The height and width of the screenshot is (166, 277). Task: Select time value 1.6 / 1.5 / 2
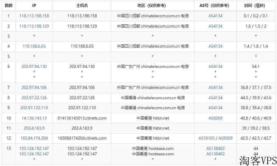(x=256, y=26)
